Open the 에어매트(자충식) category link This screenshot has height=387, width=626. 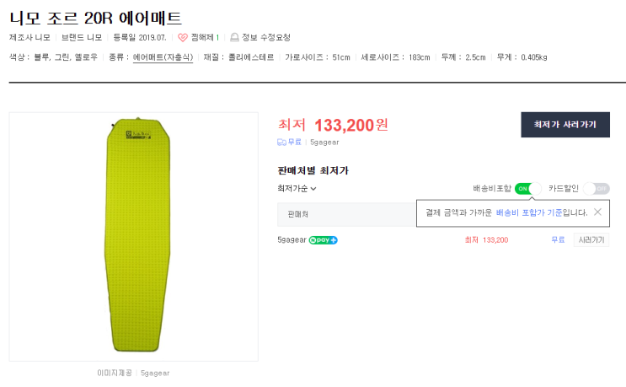pyautogui.click(x=163, y=57)
